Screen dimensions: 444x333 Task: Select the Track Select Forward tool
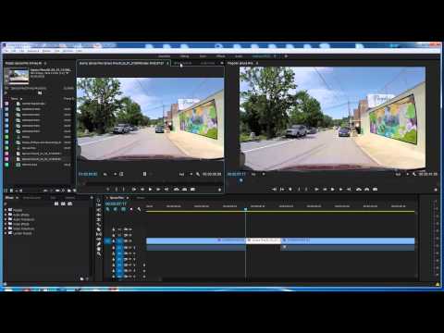coord(99,205)
